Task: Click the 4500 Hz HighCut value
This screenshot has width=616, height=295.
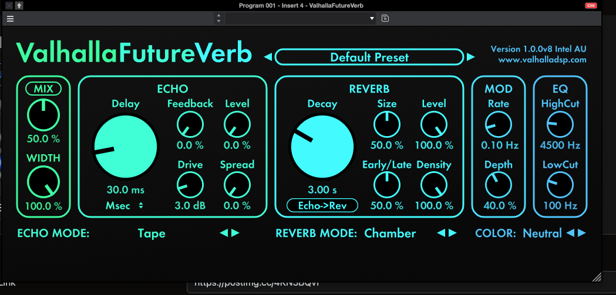Action: 560,145
